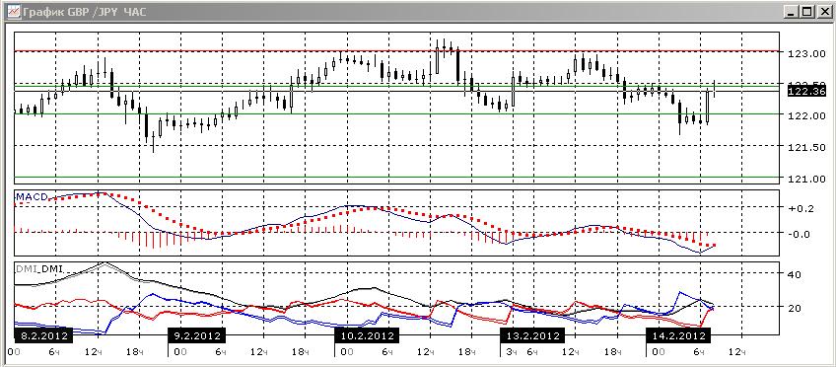This screenshot has width=836, height=367.
Task: Select the 8.2.2012 date marker
Action: point(43,336)
